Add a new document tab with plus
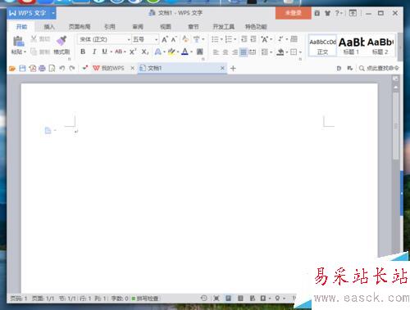 point(233,68)
